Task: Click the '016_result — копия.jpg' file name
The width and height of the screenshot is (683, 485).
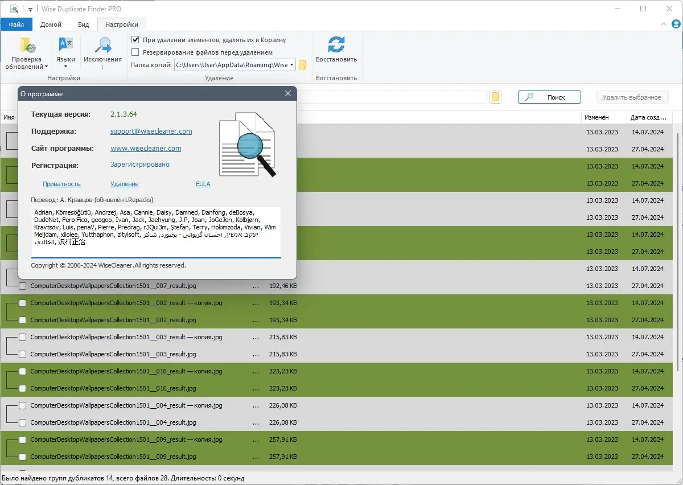Action: [126, 371]
